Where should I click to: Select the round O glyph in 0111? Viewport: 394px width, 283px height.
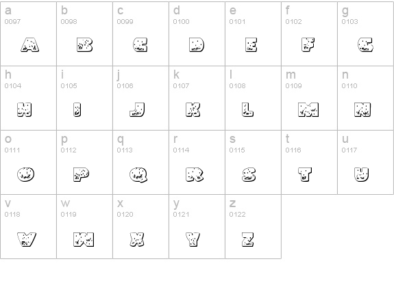click(25, 174)
